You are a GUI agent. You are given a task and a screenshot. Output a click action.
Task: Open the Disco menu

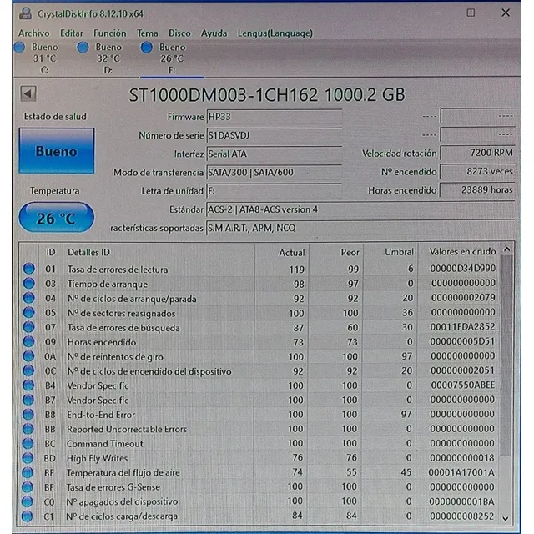click(x=180, y=33)
